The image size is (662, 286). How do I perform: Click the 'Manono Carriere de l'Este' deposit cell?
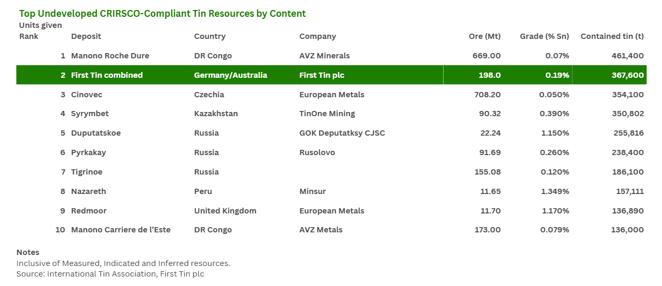[x=121, y=230]
